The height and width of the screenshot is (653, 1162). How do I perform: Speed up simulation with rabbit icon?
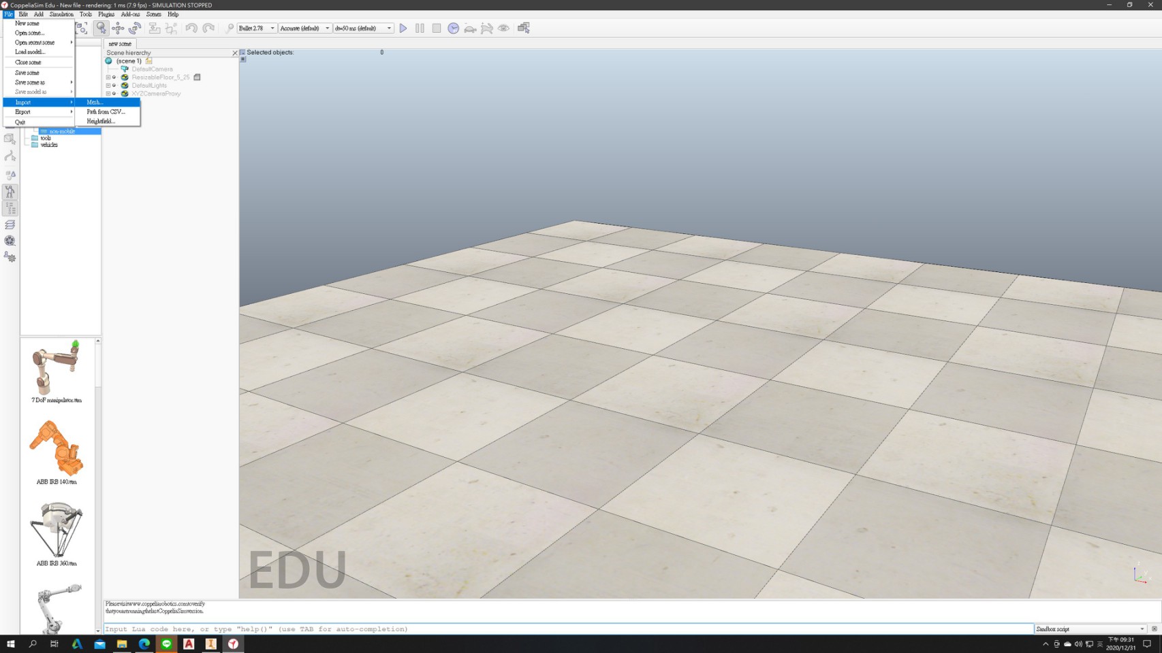pos(487,28)
